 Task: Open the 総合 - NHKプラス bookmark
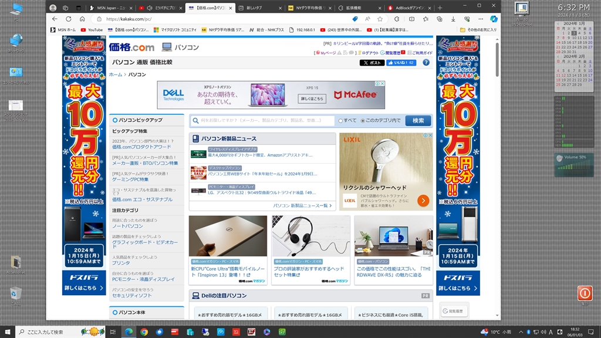pos(266,29)
